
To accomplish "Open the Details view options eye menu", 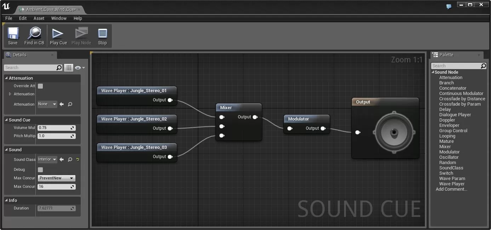I will click(x=78, y=67).
